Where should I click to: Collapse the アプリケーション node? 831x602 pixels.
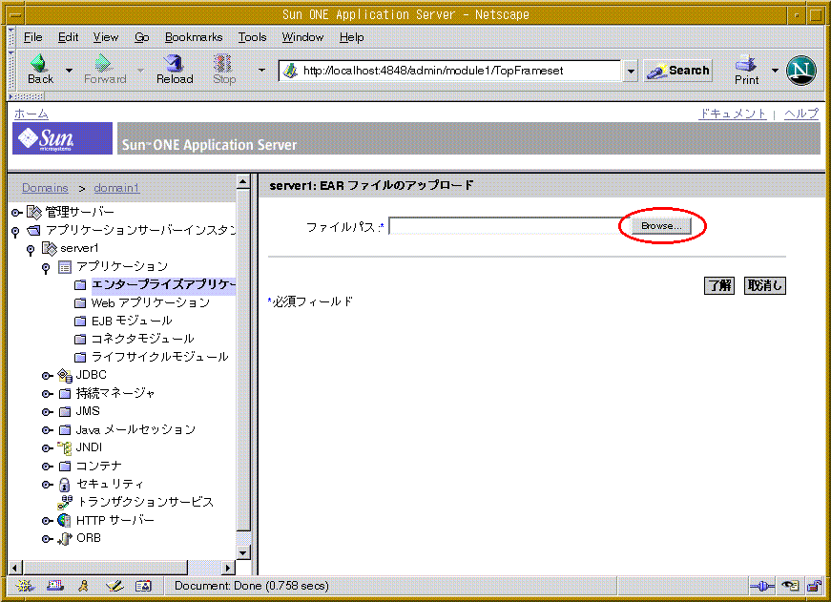click(46, 268)
